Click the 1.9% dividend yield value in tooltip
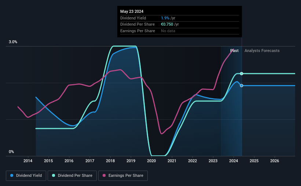The image size is (301, 186). tap(165, 18)
